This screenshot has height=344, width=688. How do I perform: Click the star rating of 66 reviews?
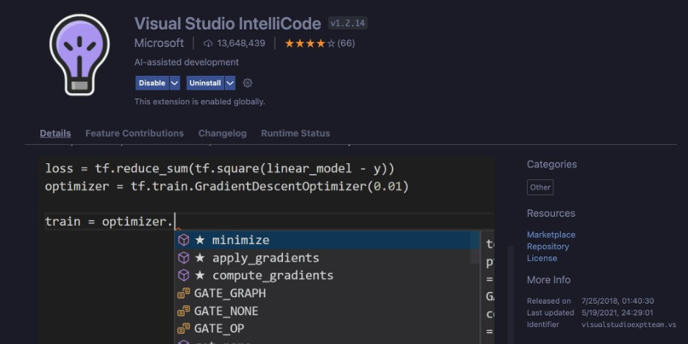(320, 43)
